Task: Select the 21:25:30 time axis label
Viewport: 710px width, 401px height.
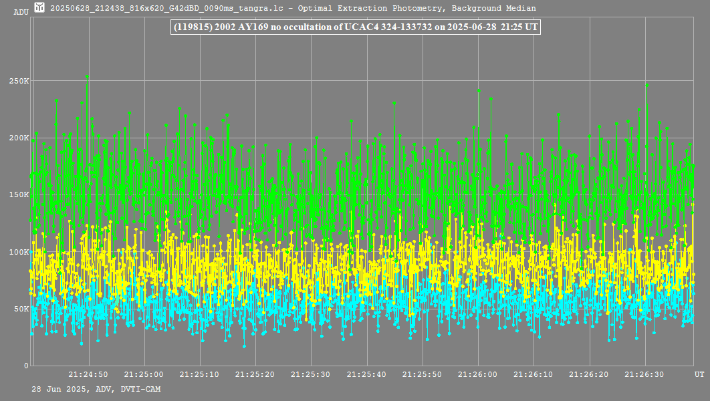Action: click(311, 375)
